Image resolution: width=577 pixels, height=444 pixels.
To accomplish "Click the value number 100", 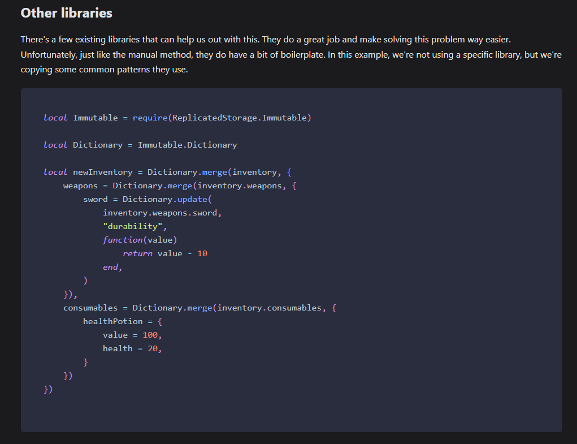I will [x=150, y=335].
